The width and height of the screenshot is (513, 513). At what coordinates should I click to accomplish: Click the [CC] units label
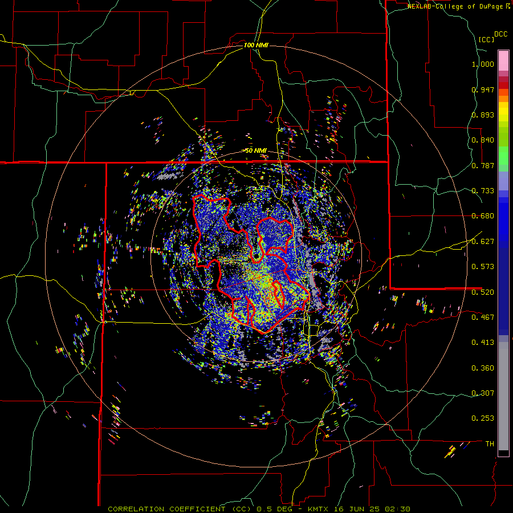click(486, 39)
